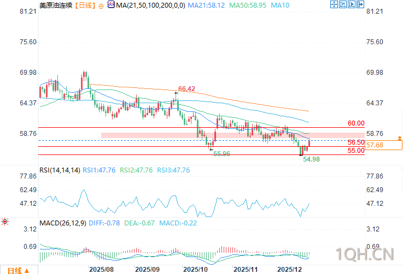Screen dimensions: 403x274
Task: Click the export arrow icon in toolbar
Action: tap(360, 4)
